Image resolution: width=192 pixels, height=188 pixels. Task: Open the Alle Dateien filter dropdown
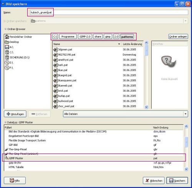(x=126, y=114)
